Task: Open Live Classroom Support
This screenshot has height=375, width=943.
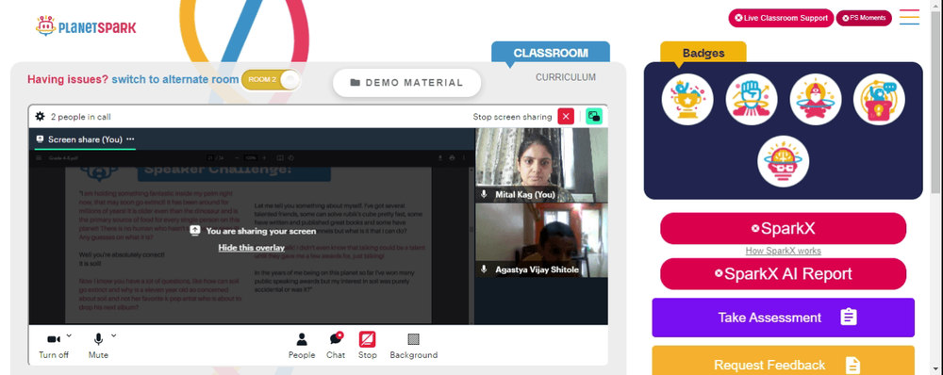Action: click(781, 18)
